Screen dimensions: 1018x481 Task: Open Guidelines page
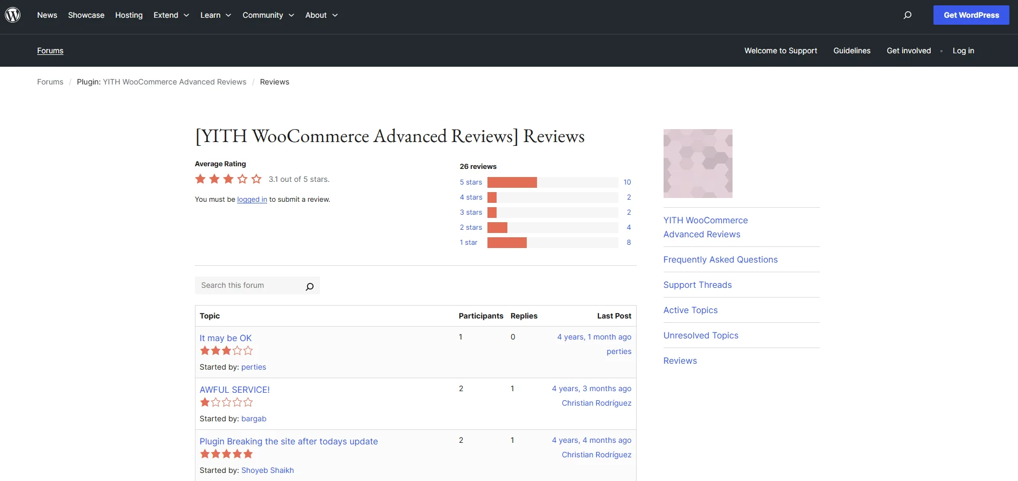coord(852,51)
